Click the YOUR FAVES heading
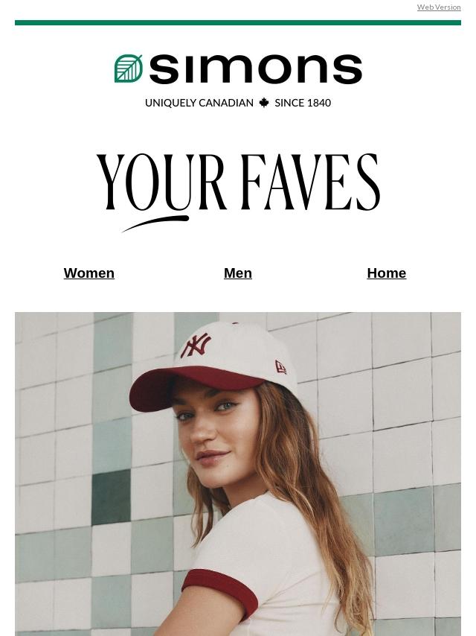This screenshot has height=636, width=476. click(x=238, y=182)
